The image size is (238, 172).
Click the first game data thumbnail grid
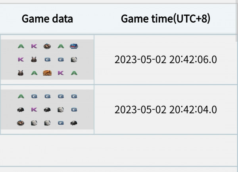(x=47, y=60)
